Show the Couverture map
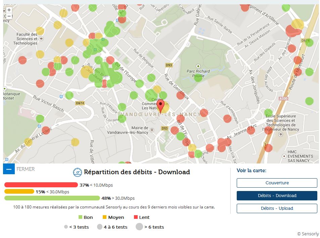The width and height of the screenshot is (320, 238). (x=277, y=183)
